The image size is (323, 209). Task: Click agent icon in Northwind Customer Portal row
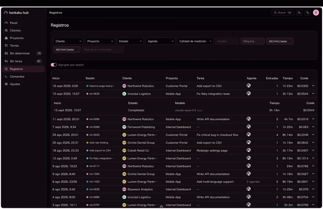coord(249,86)
